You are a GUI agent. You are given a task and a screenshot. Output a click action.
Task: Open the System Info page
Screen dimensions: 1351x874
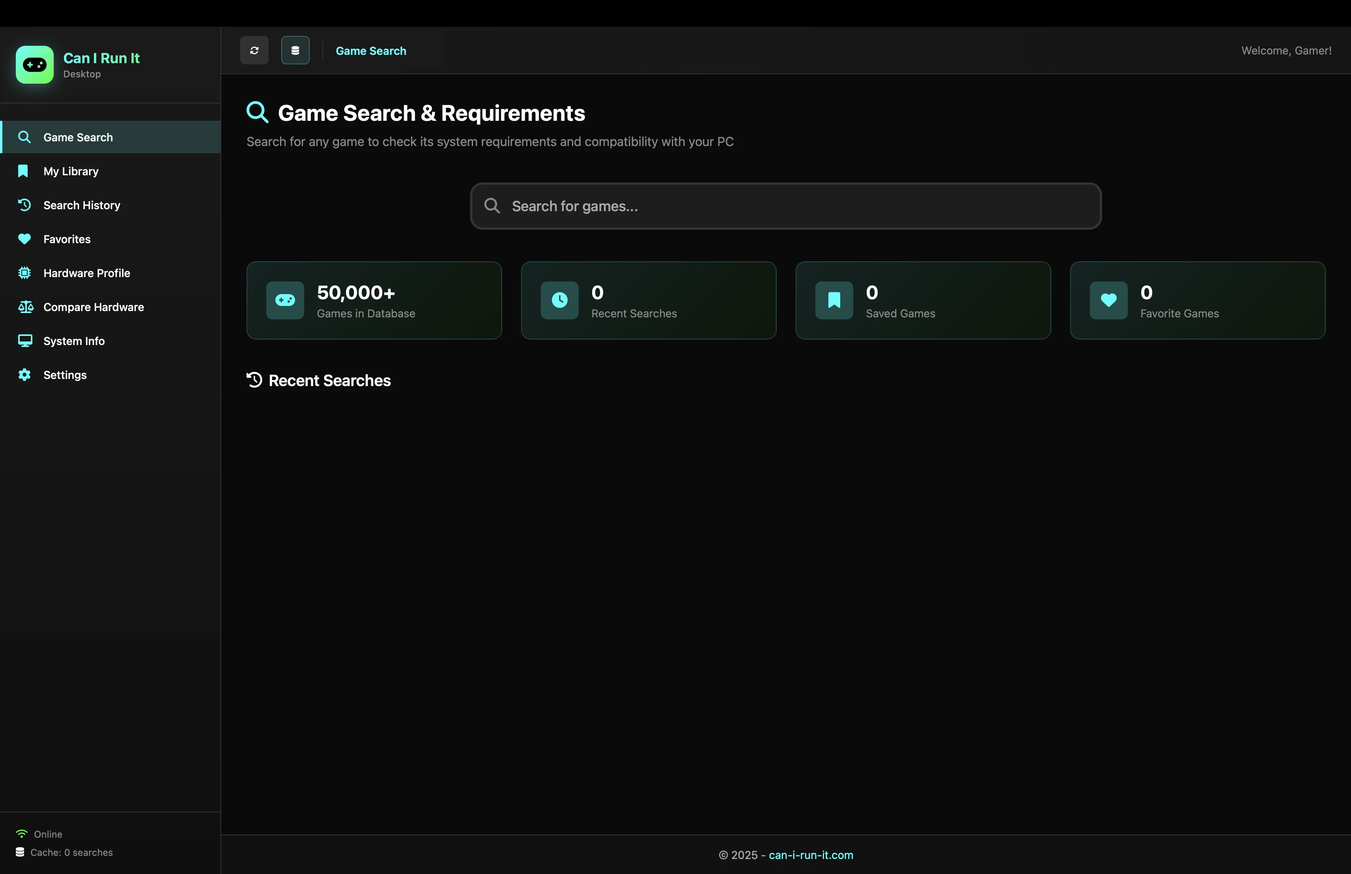click(x=111, y=341)
